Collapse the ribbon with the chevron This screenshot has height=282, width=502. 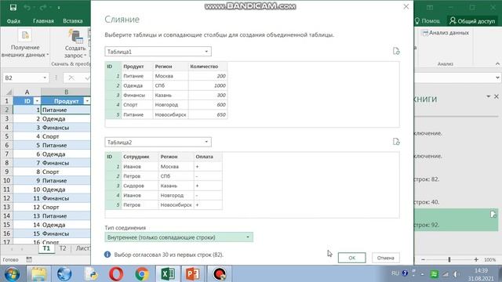pos(497,64)
